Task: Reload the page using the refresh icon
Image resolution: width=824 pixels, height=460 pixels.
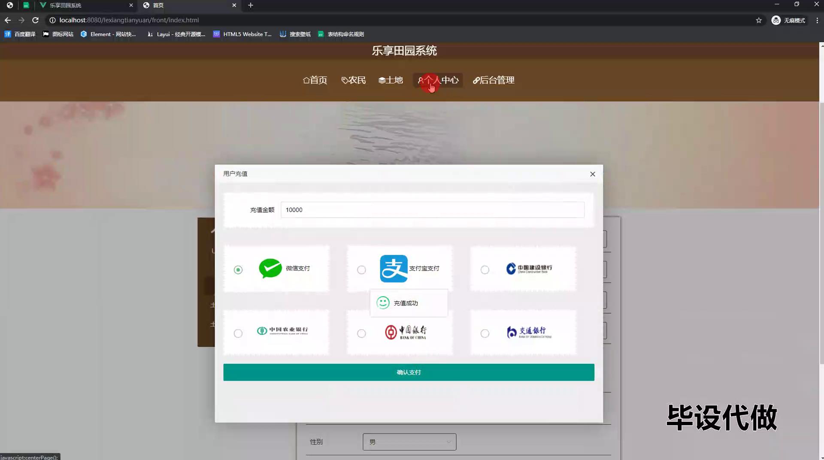Action: (36, 20)
